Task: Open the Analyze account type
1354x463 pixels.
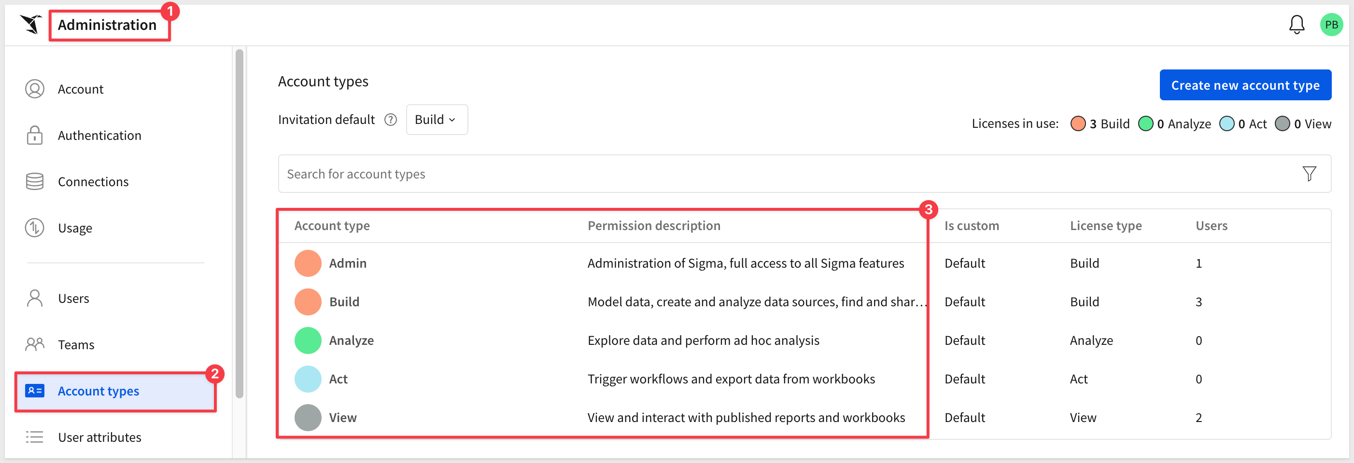Action: point(351,340)
